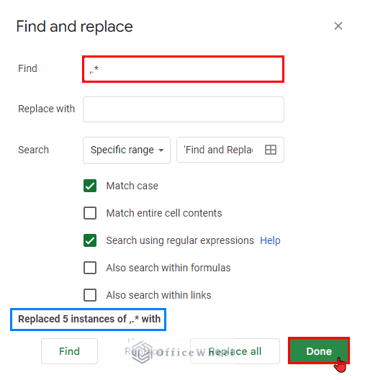Click the Find and replace dialog title

74,27
